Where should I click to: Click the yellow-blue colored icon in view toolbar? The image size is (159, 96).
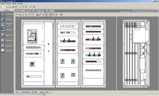(x=29, y=15)
